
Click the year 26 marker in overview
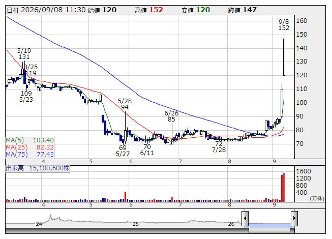pos(231,224)
